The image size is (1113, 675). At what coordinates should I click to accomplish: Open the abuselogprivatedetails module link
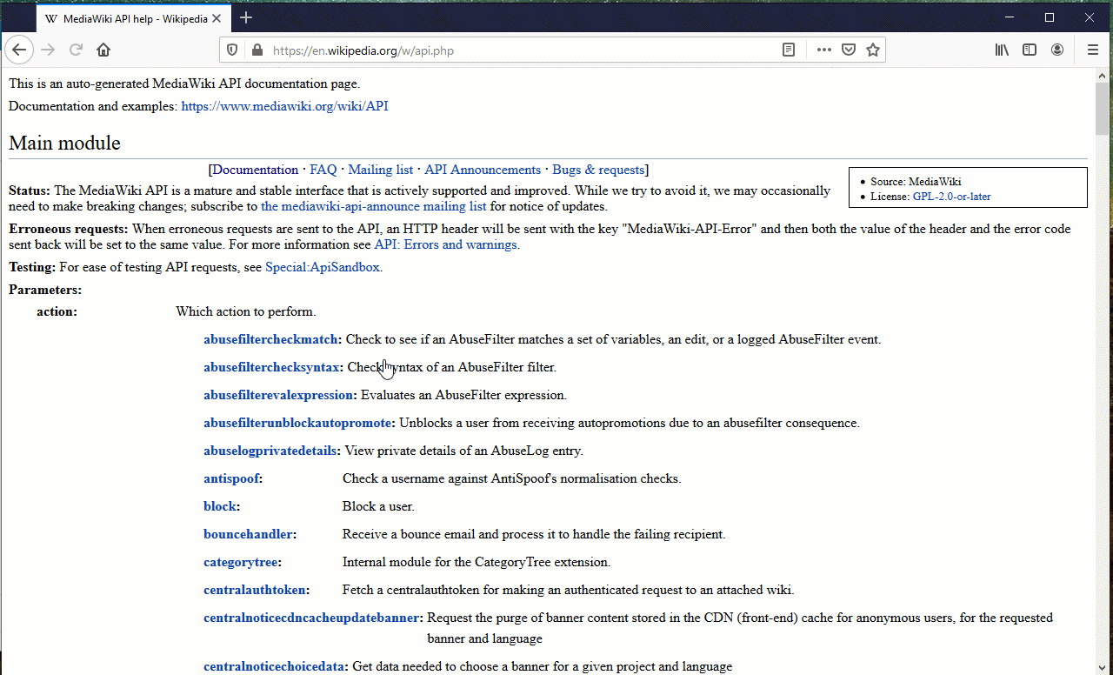270,451
